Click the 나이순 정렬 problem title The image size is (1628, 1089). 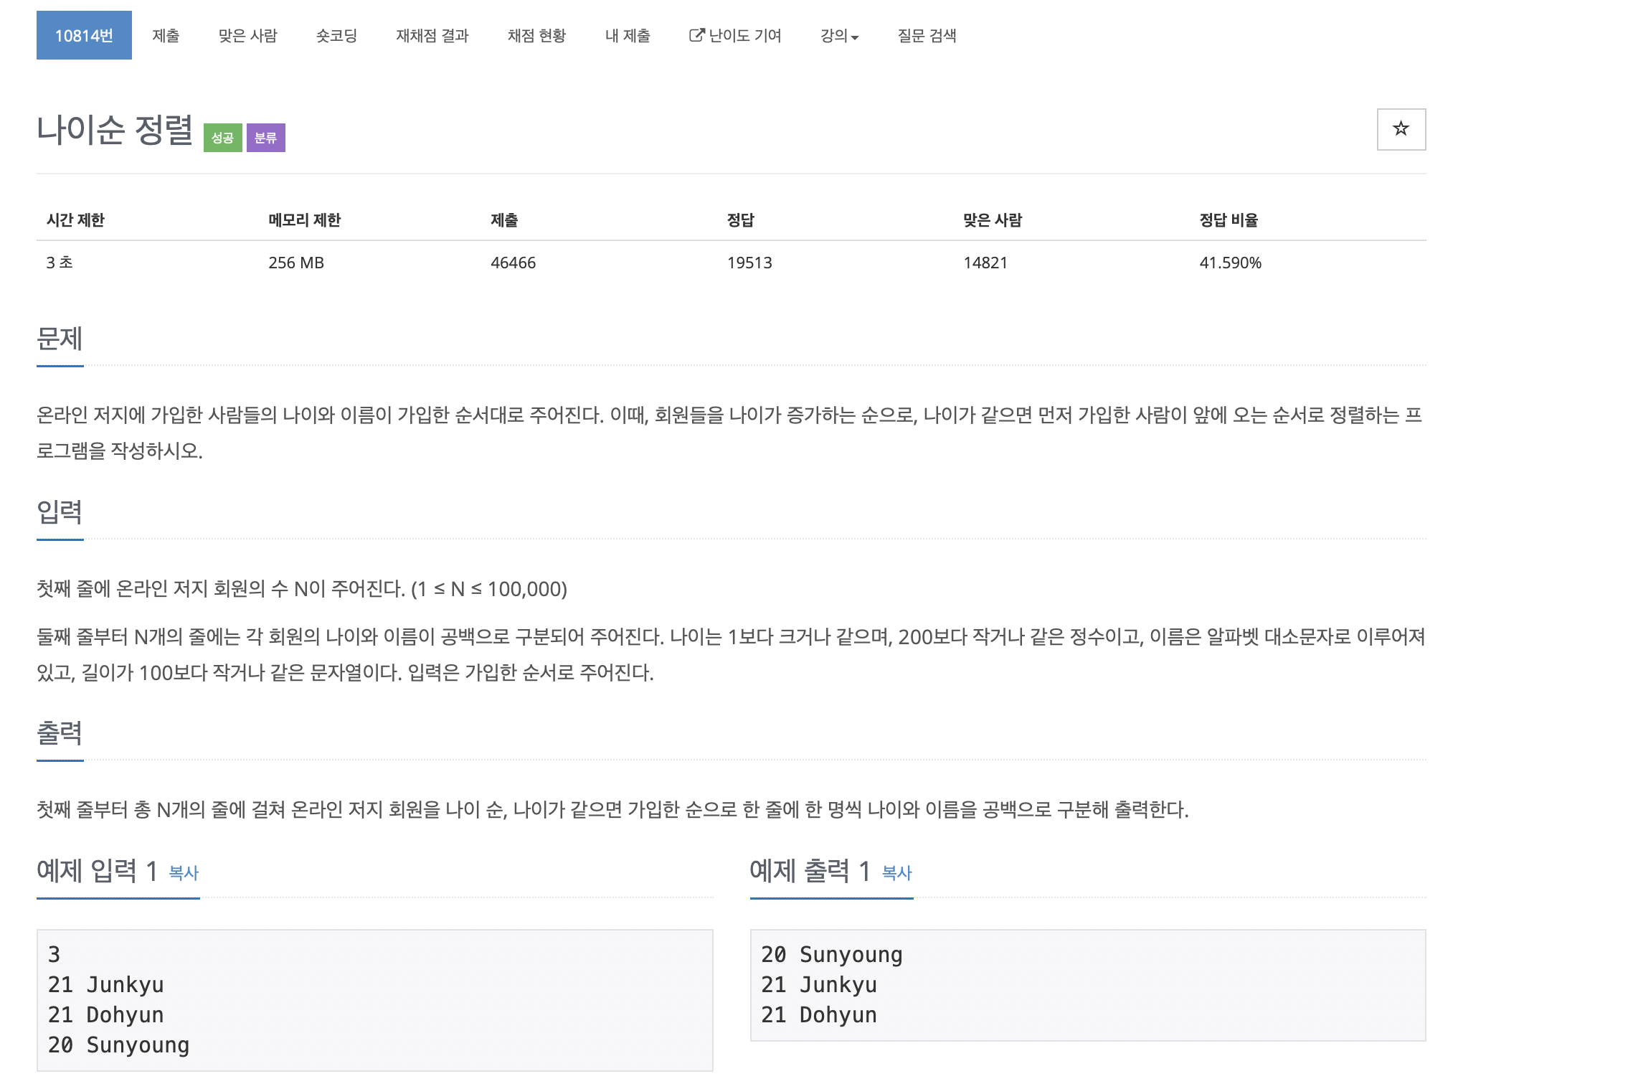tap(115, 130)
